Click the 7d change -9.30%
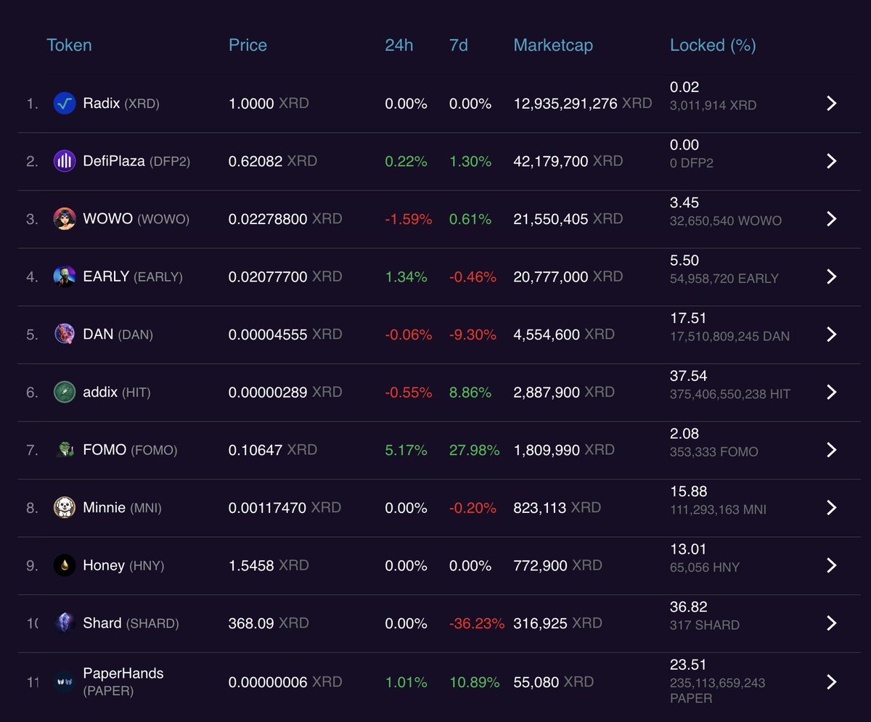 pyautogui.click(x=473, y=335)
